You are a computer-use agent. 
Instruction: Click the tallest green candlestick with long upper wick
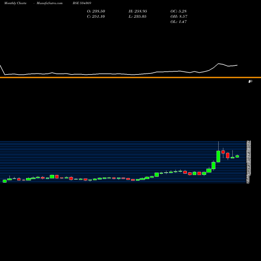tap(218, 157)
